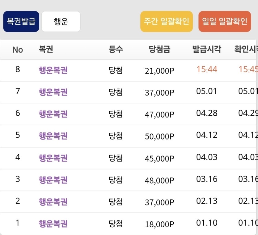Open 행운복권 link in row 1
Screen dimensions: 258x235
click(x=53, y=224)
